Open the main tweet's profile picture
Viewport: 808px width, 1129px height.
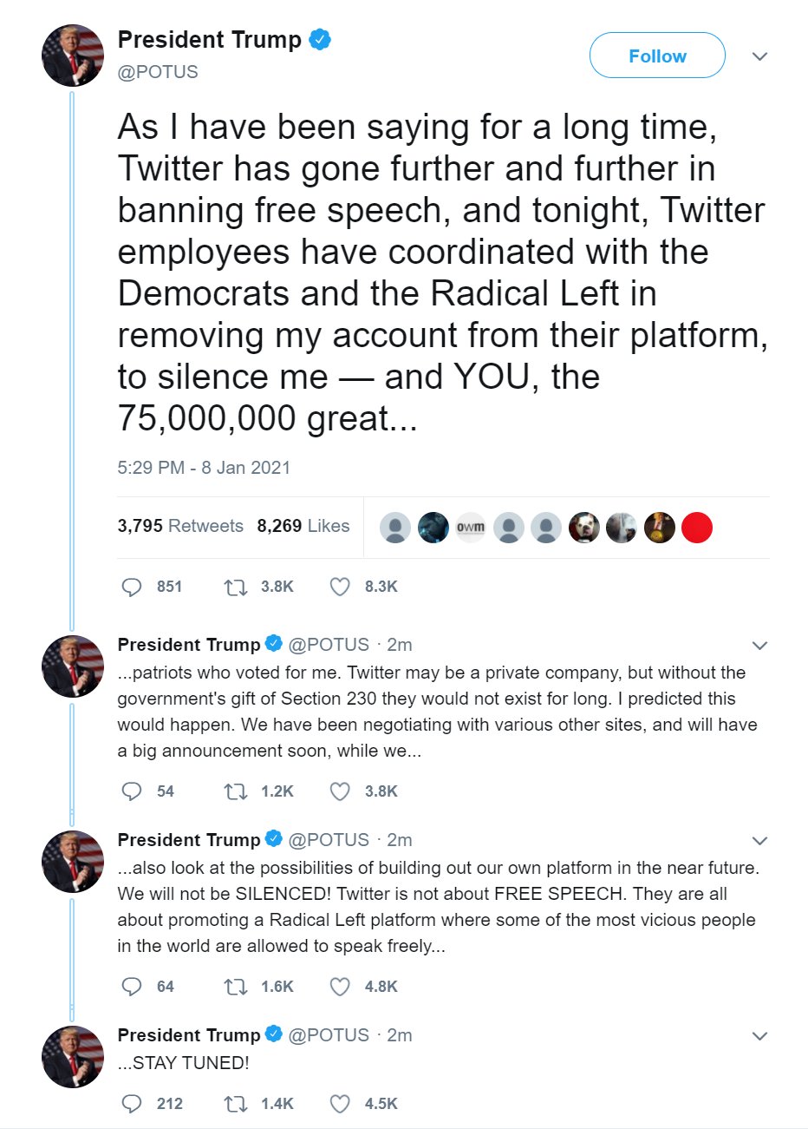pos(73,56)
